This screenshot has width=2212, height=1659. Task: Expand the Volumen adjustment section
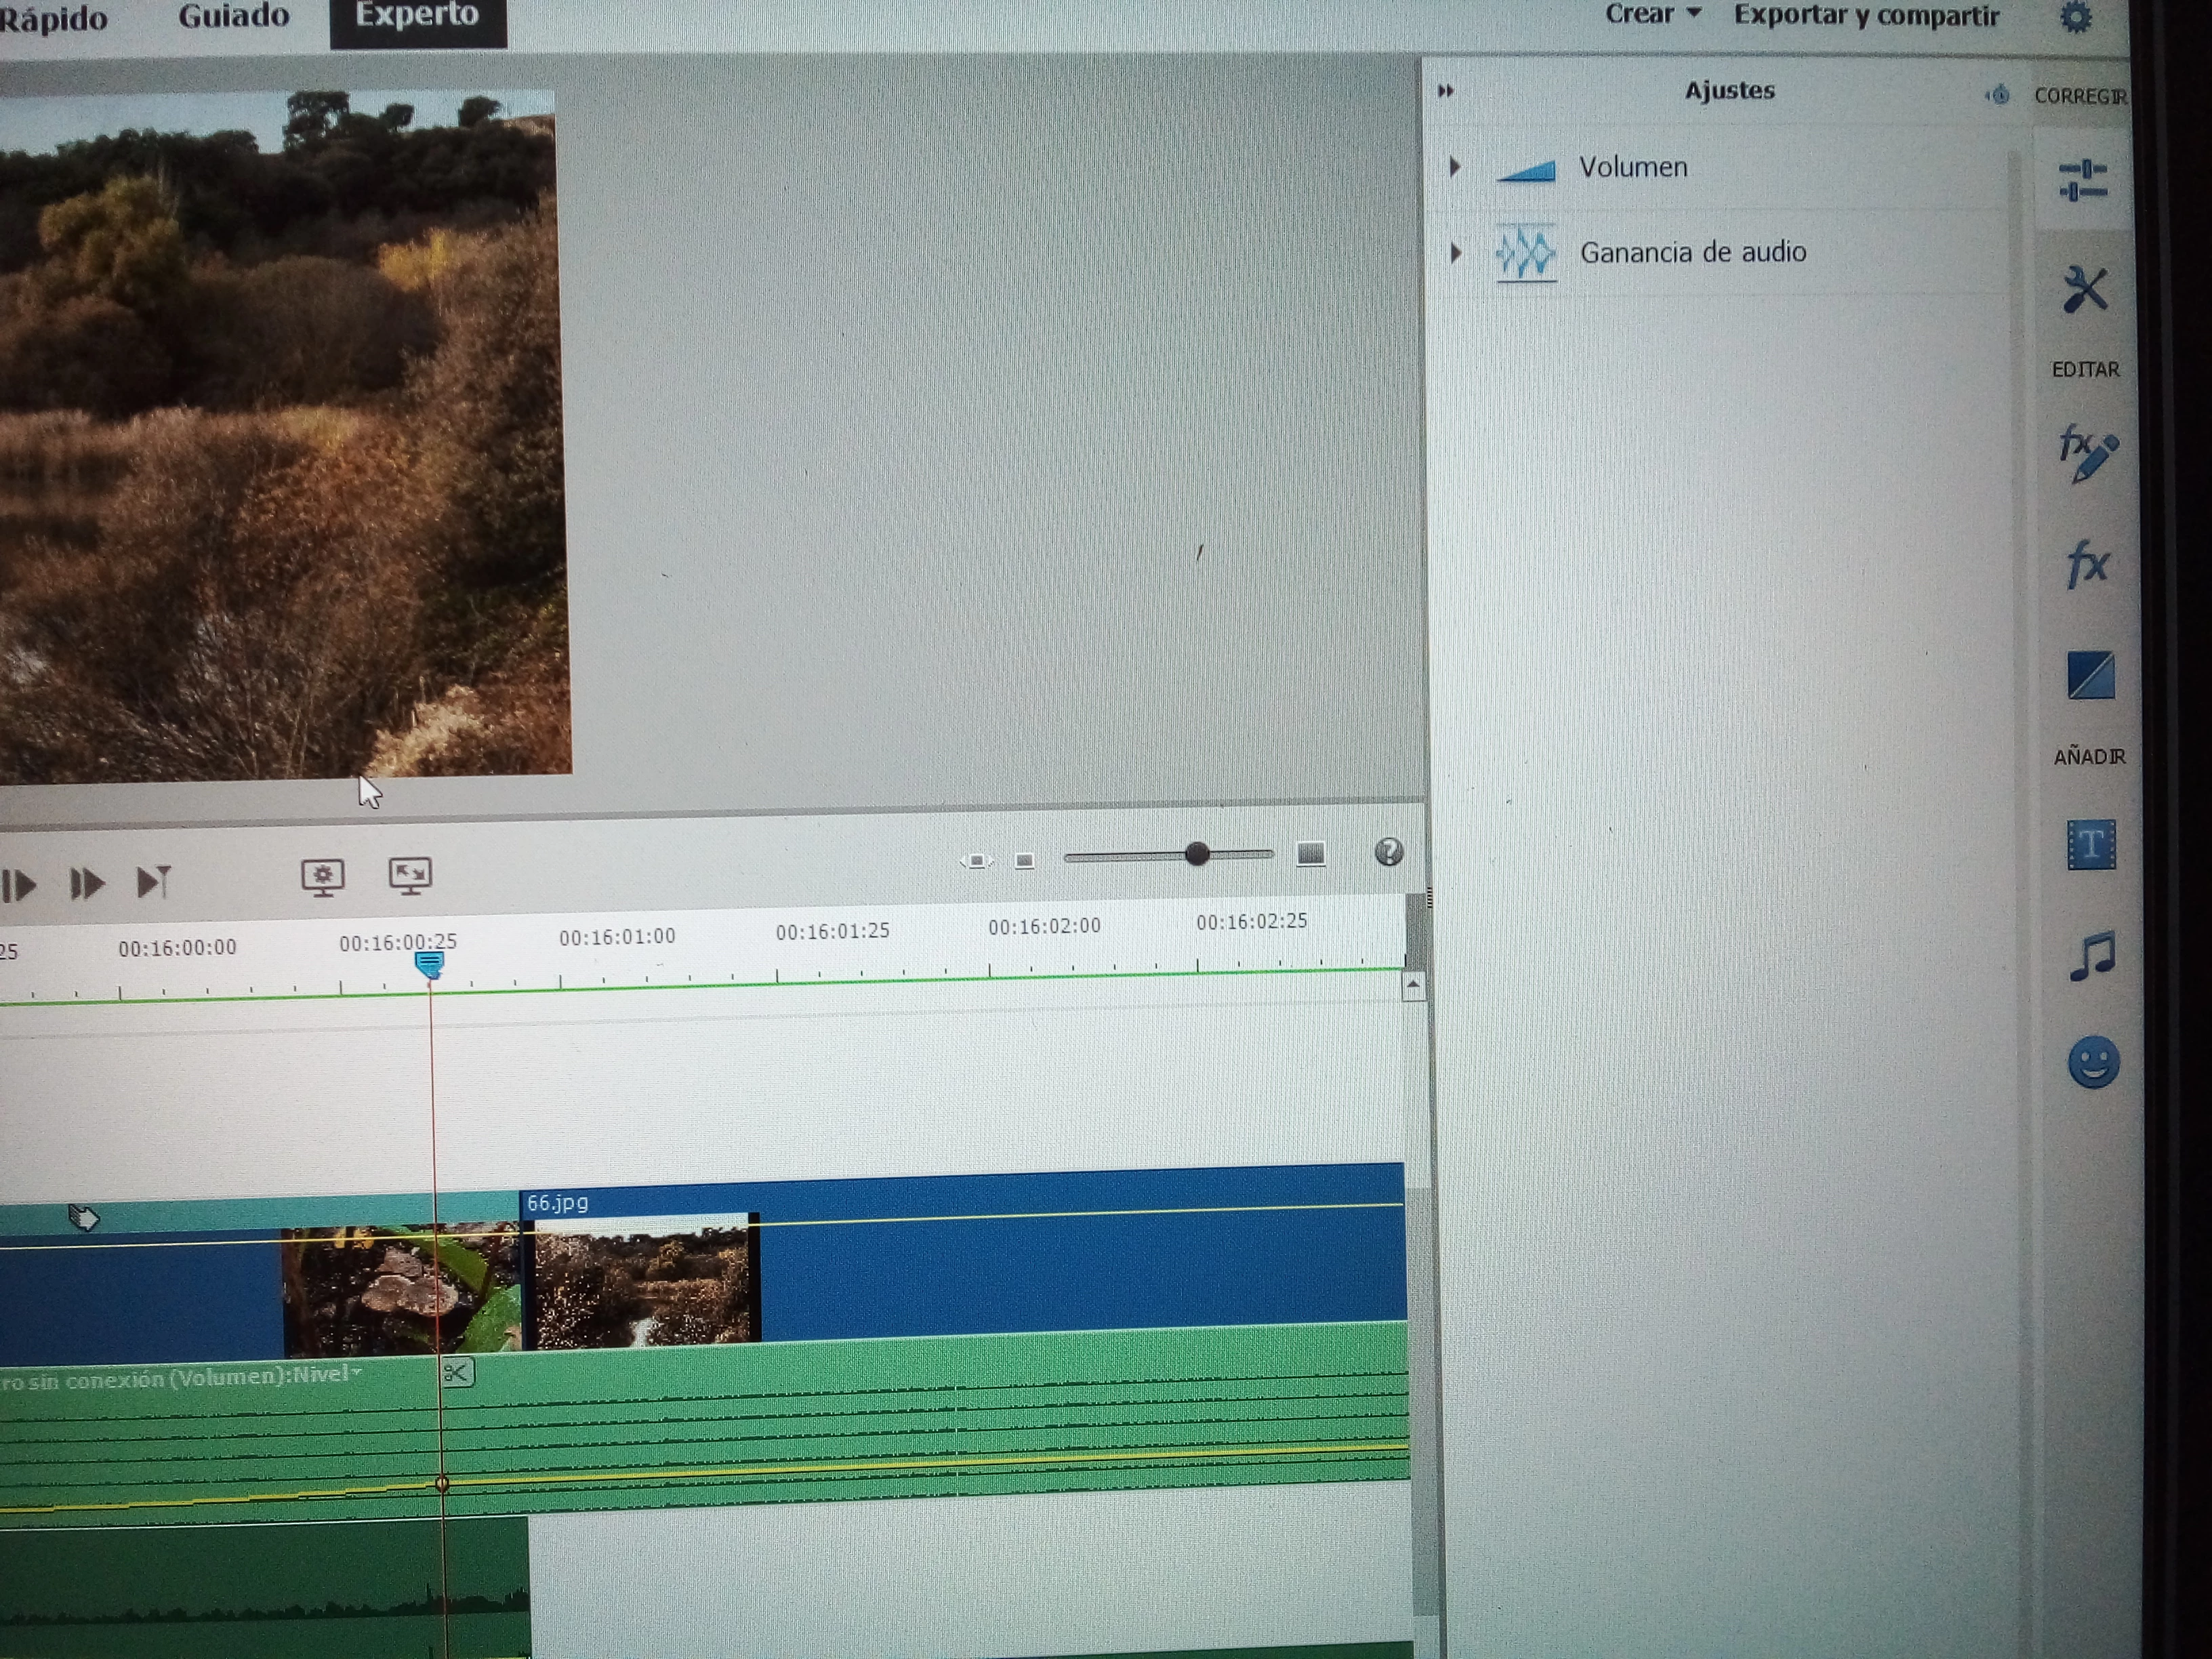pos(1456,167)
